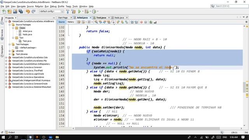Image resolution: width=249 pixels, height=140 pixels.
Task: Minimize the Projects panel
Action: click(x=54, y=18)
